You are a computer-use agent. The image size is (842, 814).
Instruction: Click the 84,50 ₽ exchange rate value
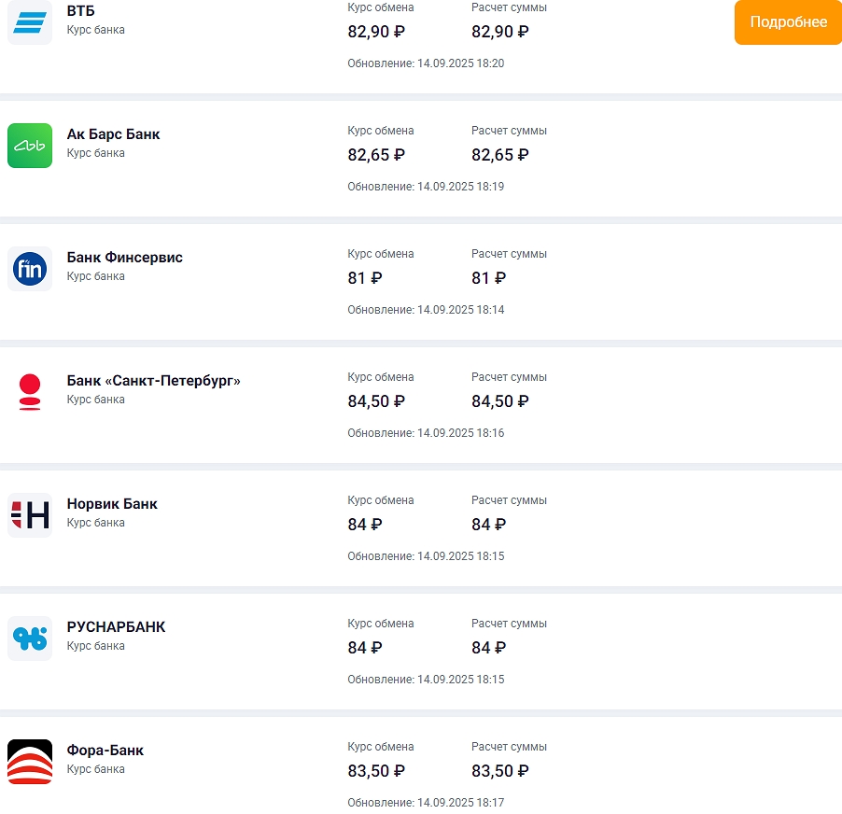(x=376, y=401)
